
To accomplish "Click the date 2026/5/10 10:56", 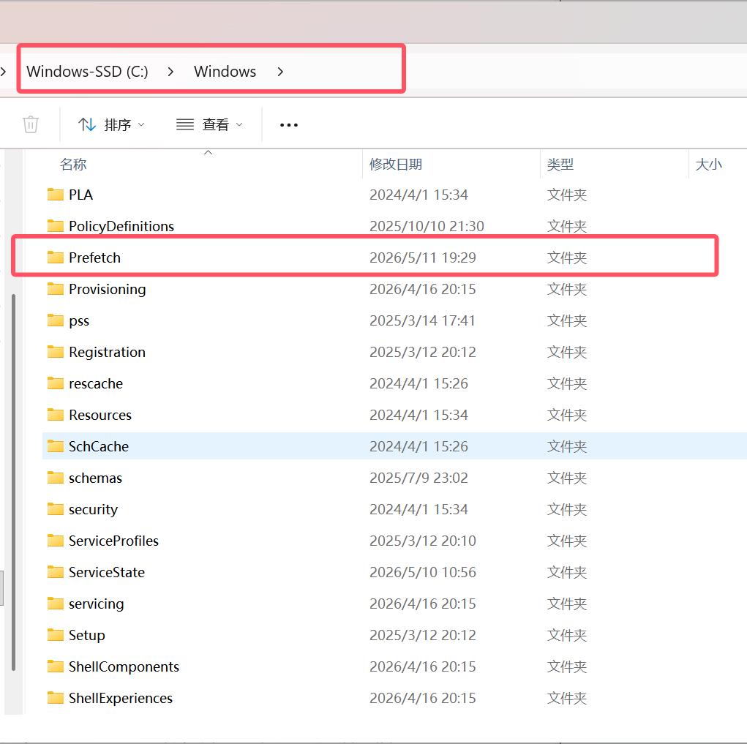I will pyautogui.click(x=423, y=572).
